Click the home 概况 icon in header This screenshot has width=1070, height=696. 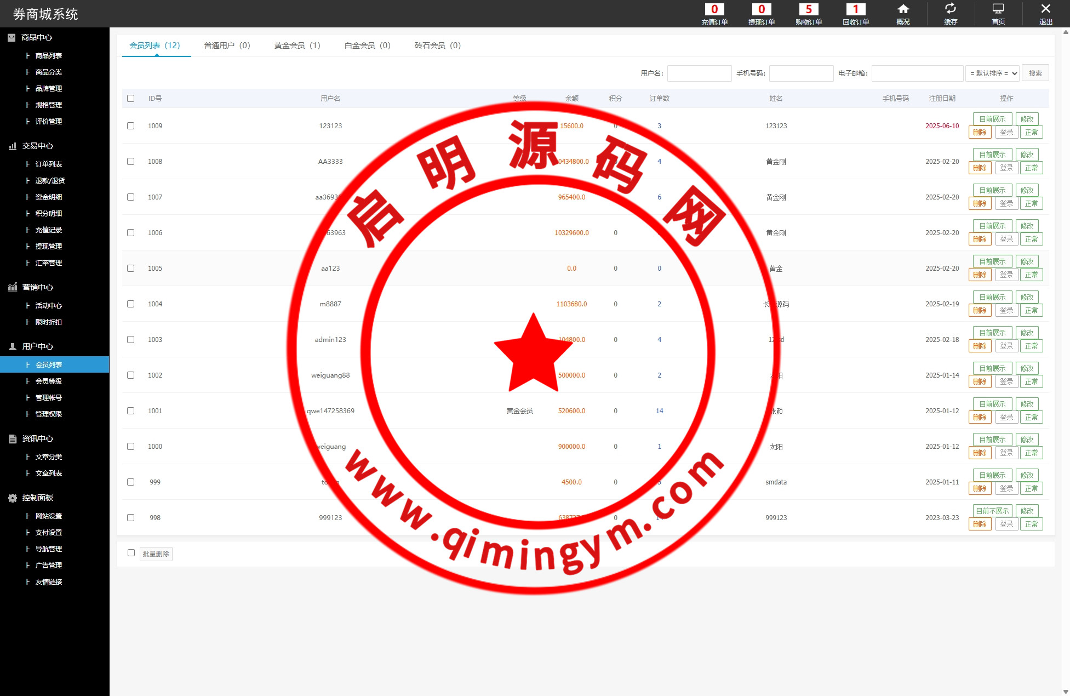[x=903, y=9]
